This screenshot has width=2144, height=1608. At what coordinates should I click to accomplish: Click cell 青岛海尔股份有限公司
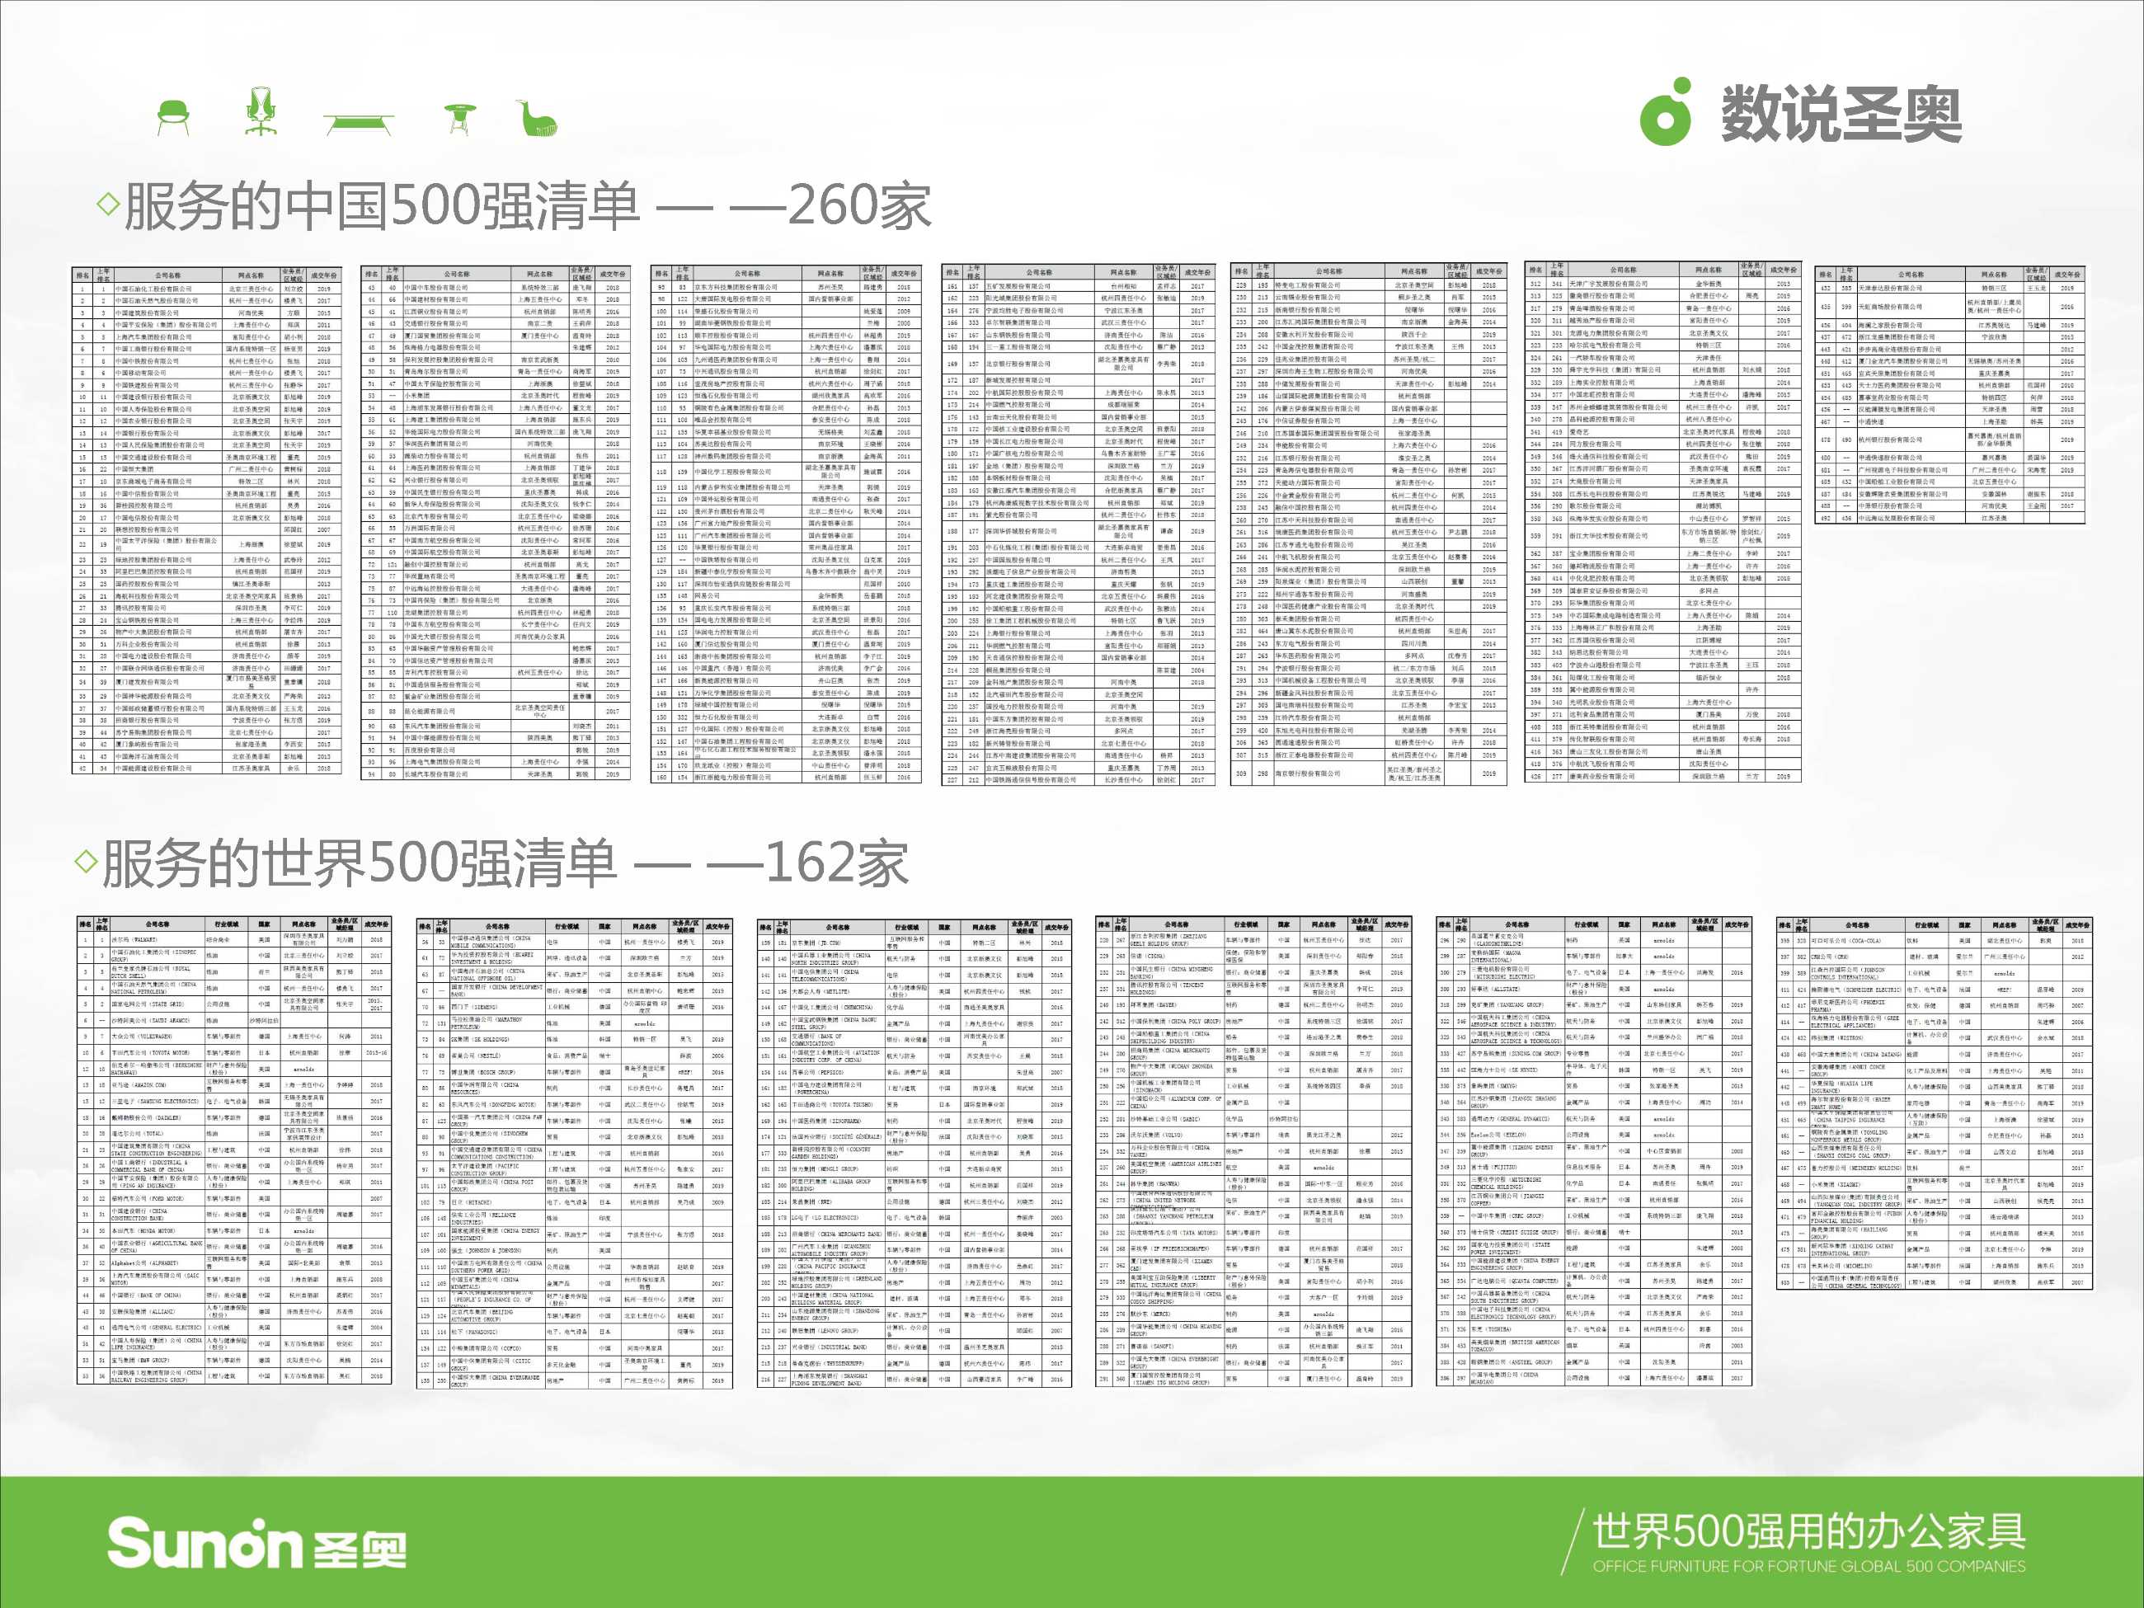[x=458, y=372]
